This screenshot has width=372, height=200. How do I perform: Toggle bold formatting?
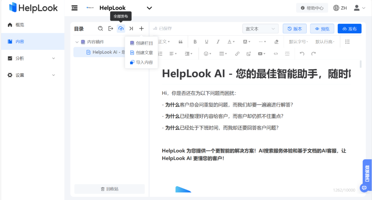point(195,42)
